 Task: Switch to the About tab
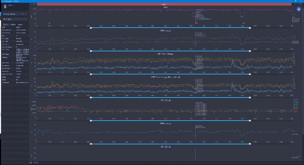20,24
